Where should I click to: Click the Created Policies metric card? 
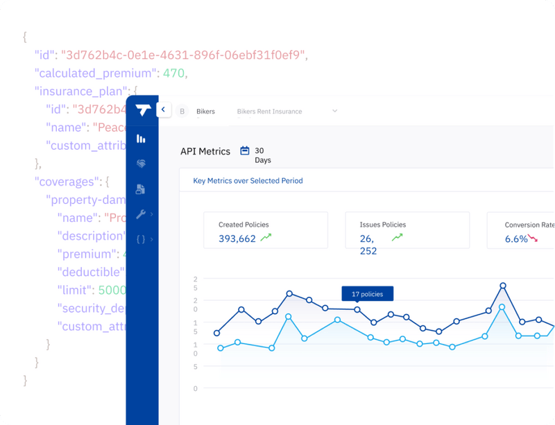click(266, 231)
